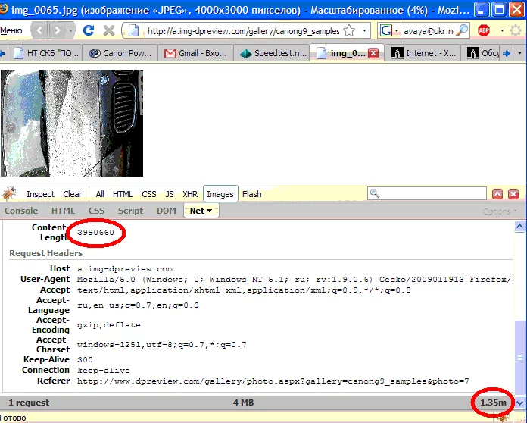
Task: Select the Host value a.img-dpreview.com
Action: tap(125, 269)
